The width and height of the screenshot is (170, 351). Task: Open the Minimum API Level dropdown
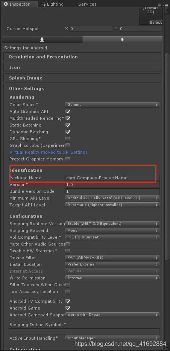pyautogui.click(x=112, y=198)
